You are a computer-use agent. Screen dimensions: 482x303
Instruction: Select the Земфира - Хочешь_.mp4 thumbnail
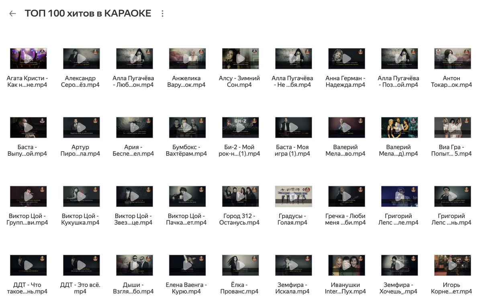click(399, 265)
